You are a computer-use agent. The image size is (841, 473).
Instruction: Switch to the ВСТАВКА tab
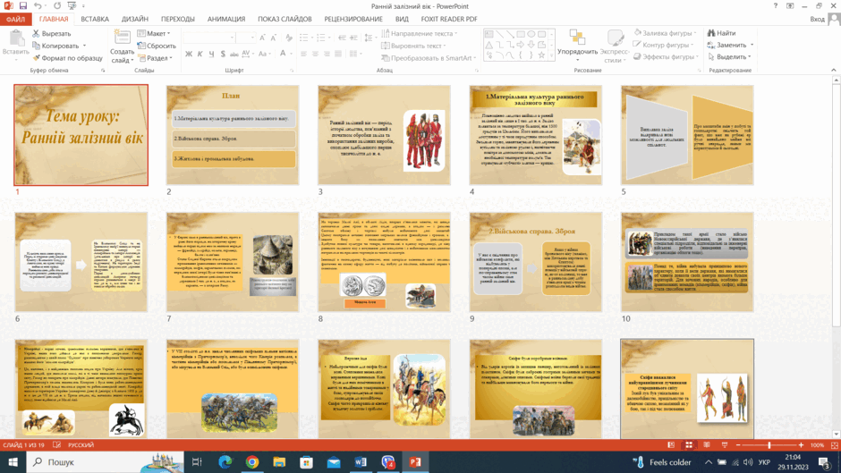click(95, 19)
